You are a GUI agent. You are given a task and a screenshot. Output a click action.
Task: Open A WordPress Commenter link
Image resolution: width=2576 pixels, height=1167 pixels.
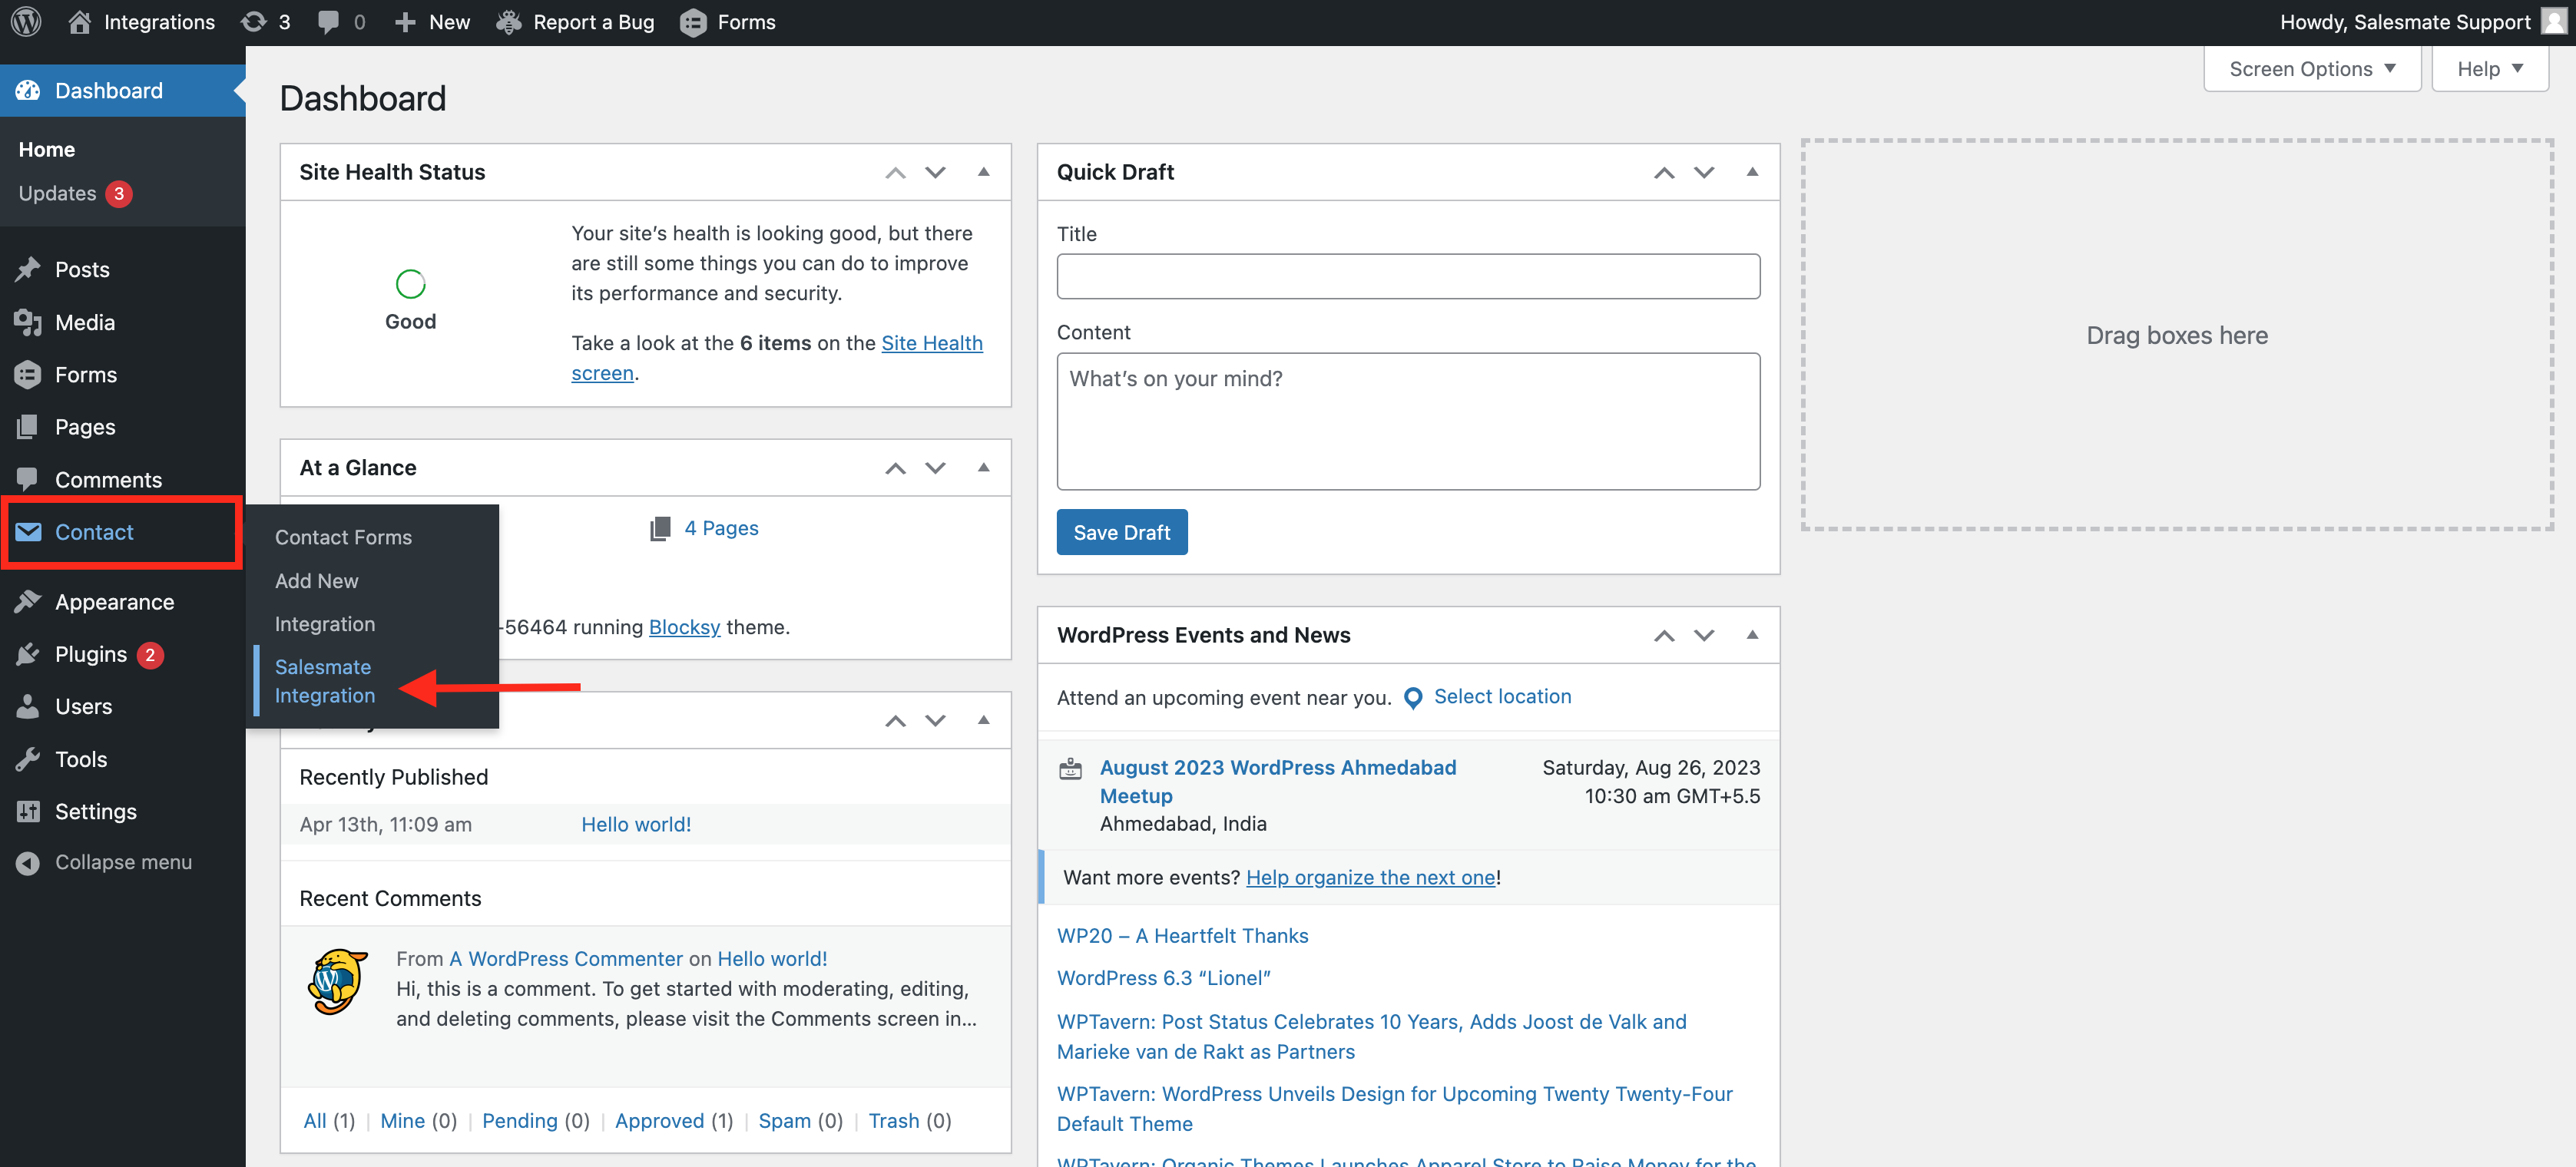click(x=566, y=958)
